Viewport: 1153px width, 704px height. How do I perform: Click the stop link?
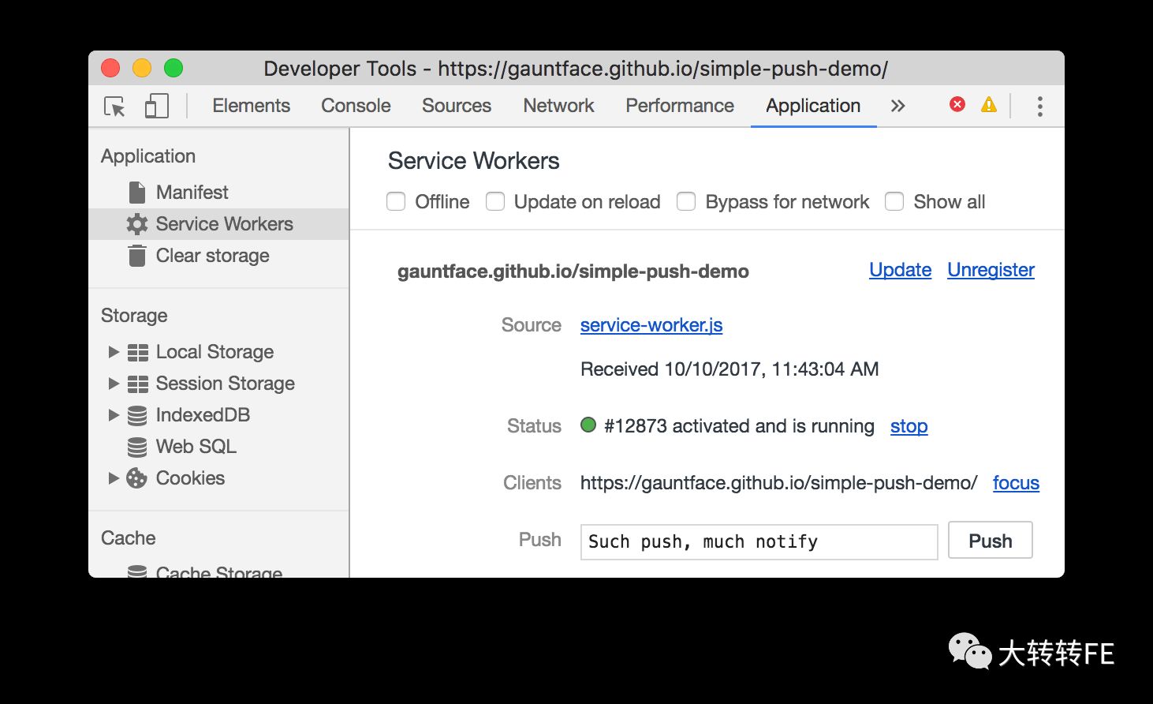[909, 426]
